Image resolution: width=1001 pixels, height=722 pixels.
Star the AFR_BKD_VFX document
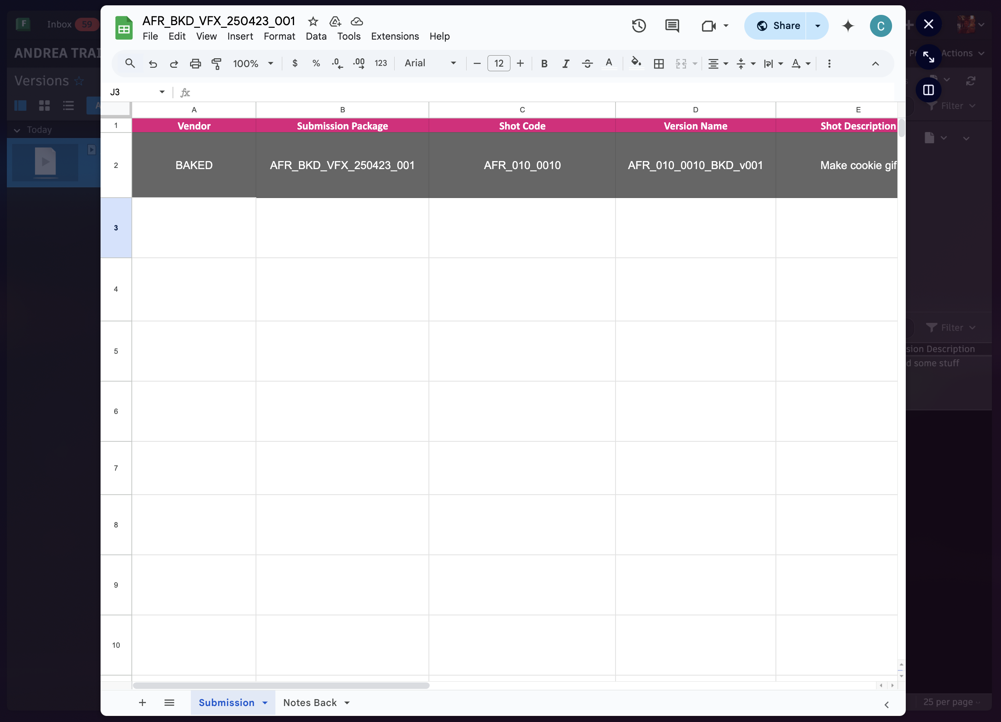[x=313, y=21]
